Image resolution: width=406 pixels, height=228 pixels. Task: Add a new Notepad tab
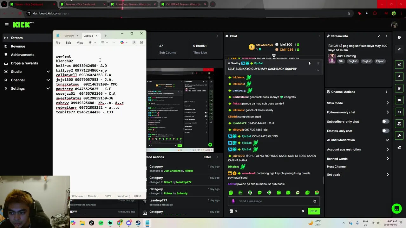106,36
